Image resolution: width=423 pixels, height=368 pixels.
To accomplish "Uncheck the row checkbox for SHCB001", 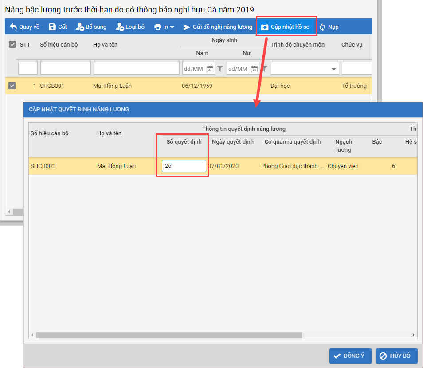I will coord(12,86).
